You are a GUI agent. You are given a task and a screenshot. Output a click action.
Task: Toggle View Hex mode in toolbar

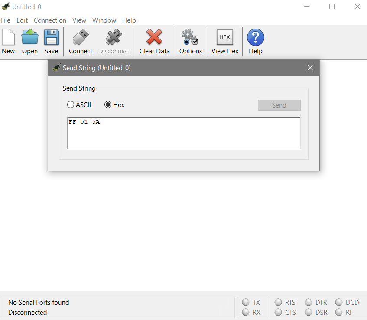pyautogui.click(x=224, y=38)
